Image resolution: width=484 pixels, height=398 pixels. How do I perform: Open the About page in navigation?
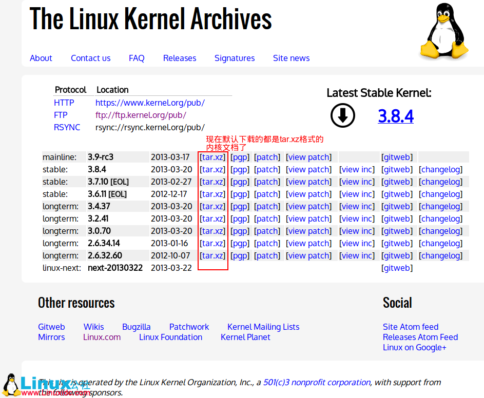coord(41,58)
